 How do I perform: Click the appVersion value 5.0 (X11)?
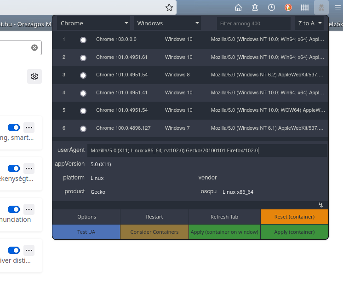tap(101, 164)
